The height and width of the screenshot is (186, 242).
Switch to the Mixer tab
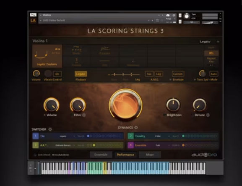click(150, 155)
